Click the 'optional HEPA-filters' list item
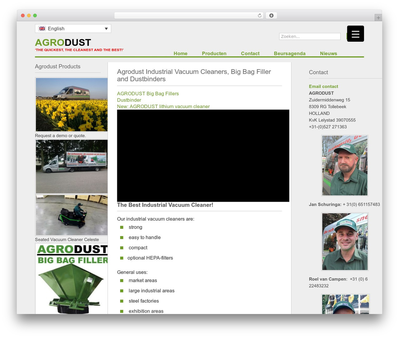The image size is (399, 338). [150, 258]
